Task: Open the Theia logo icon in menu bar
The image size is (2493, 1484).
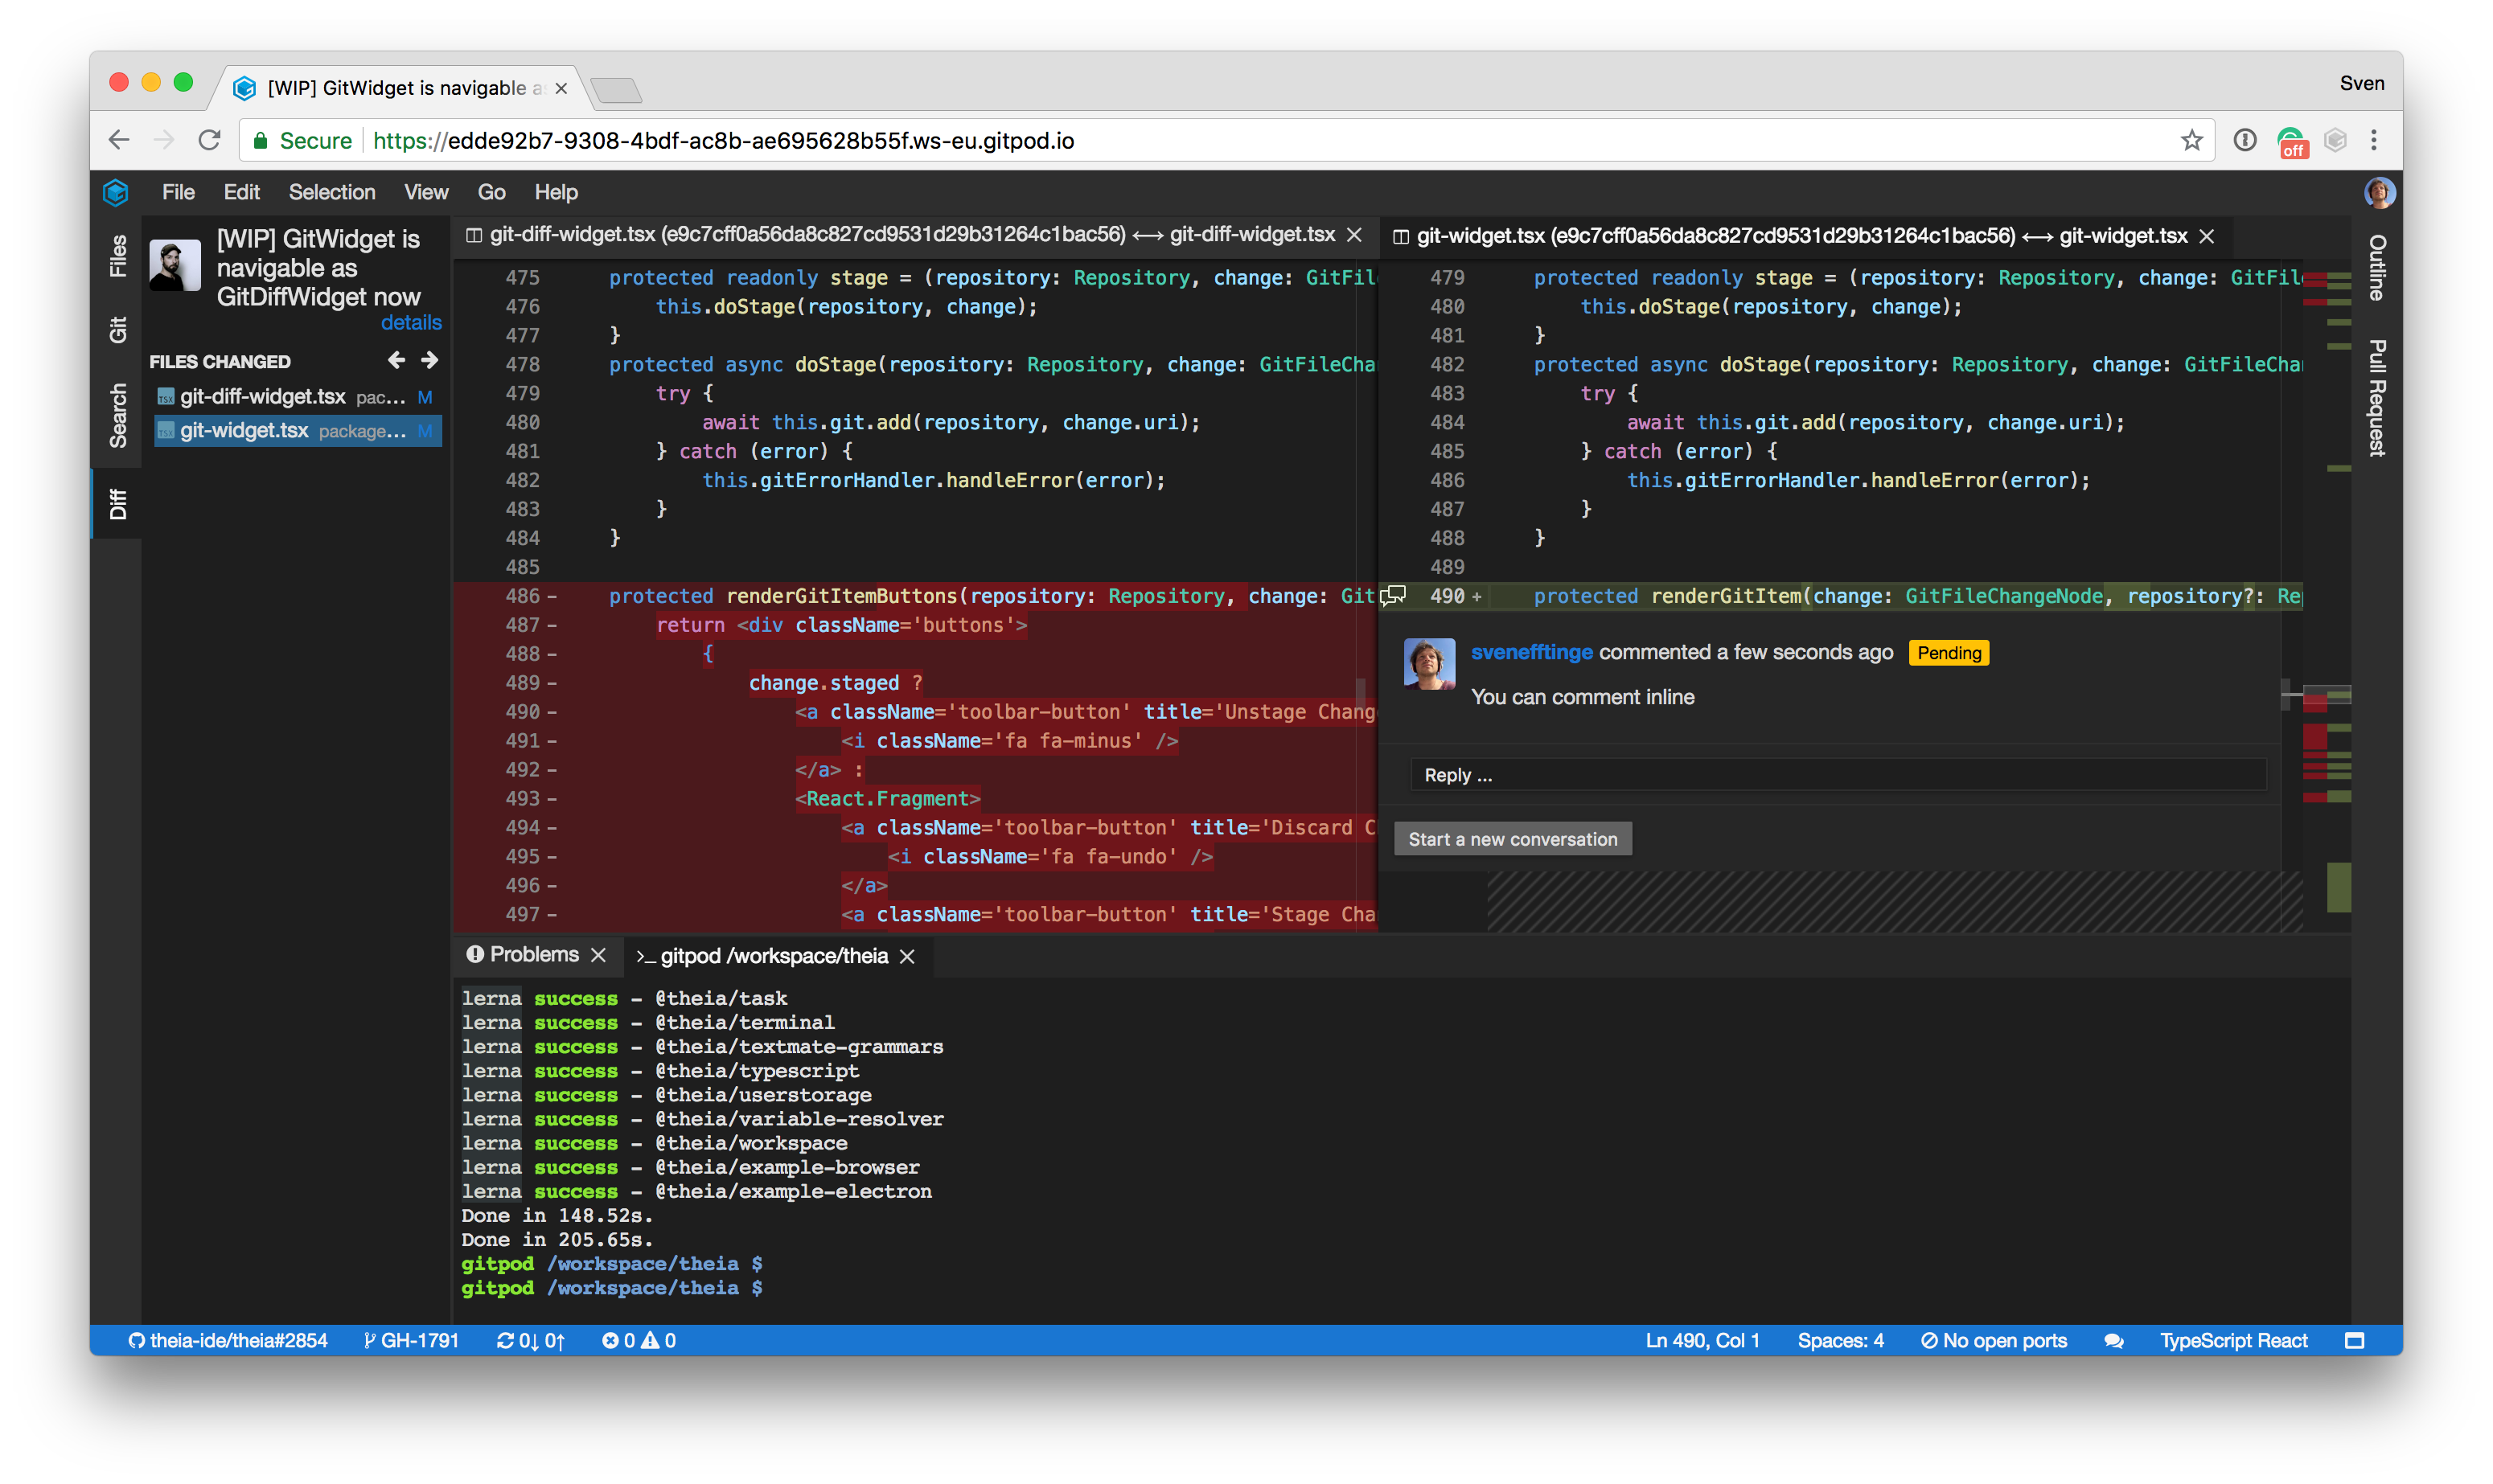Action: pyautogui.click(x=116, y=192)
